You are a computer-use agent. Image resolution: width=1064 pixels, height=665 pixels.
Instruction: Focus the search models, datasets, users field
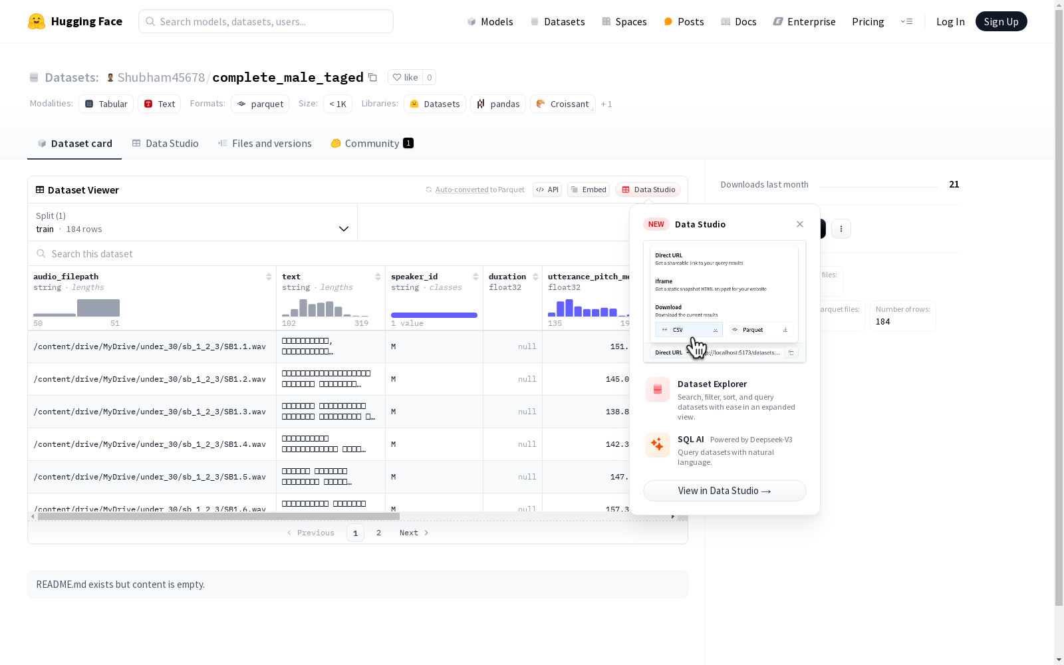point(266,21)
